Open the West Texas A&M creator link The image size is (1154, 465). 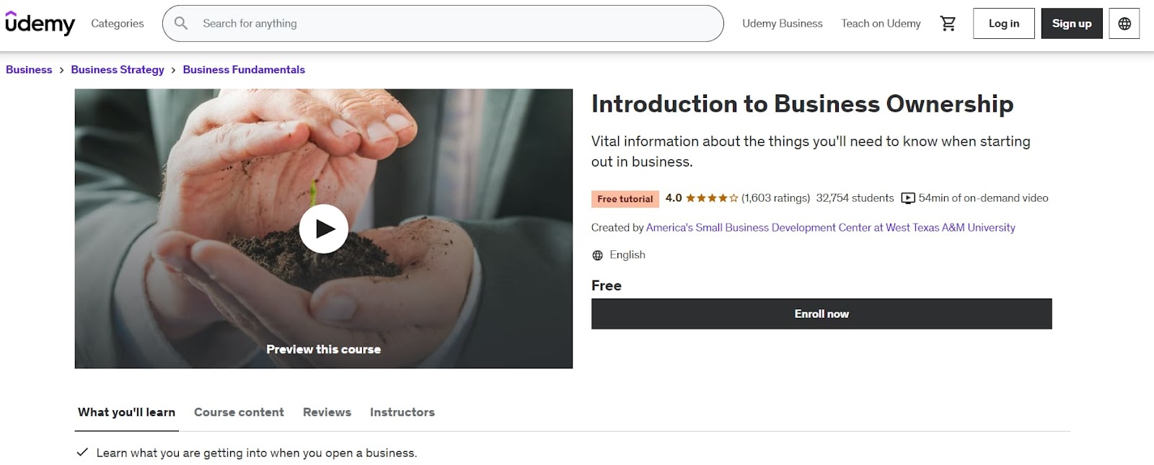click(830, 228)
